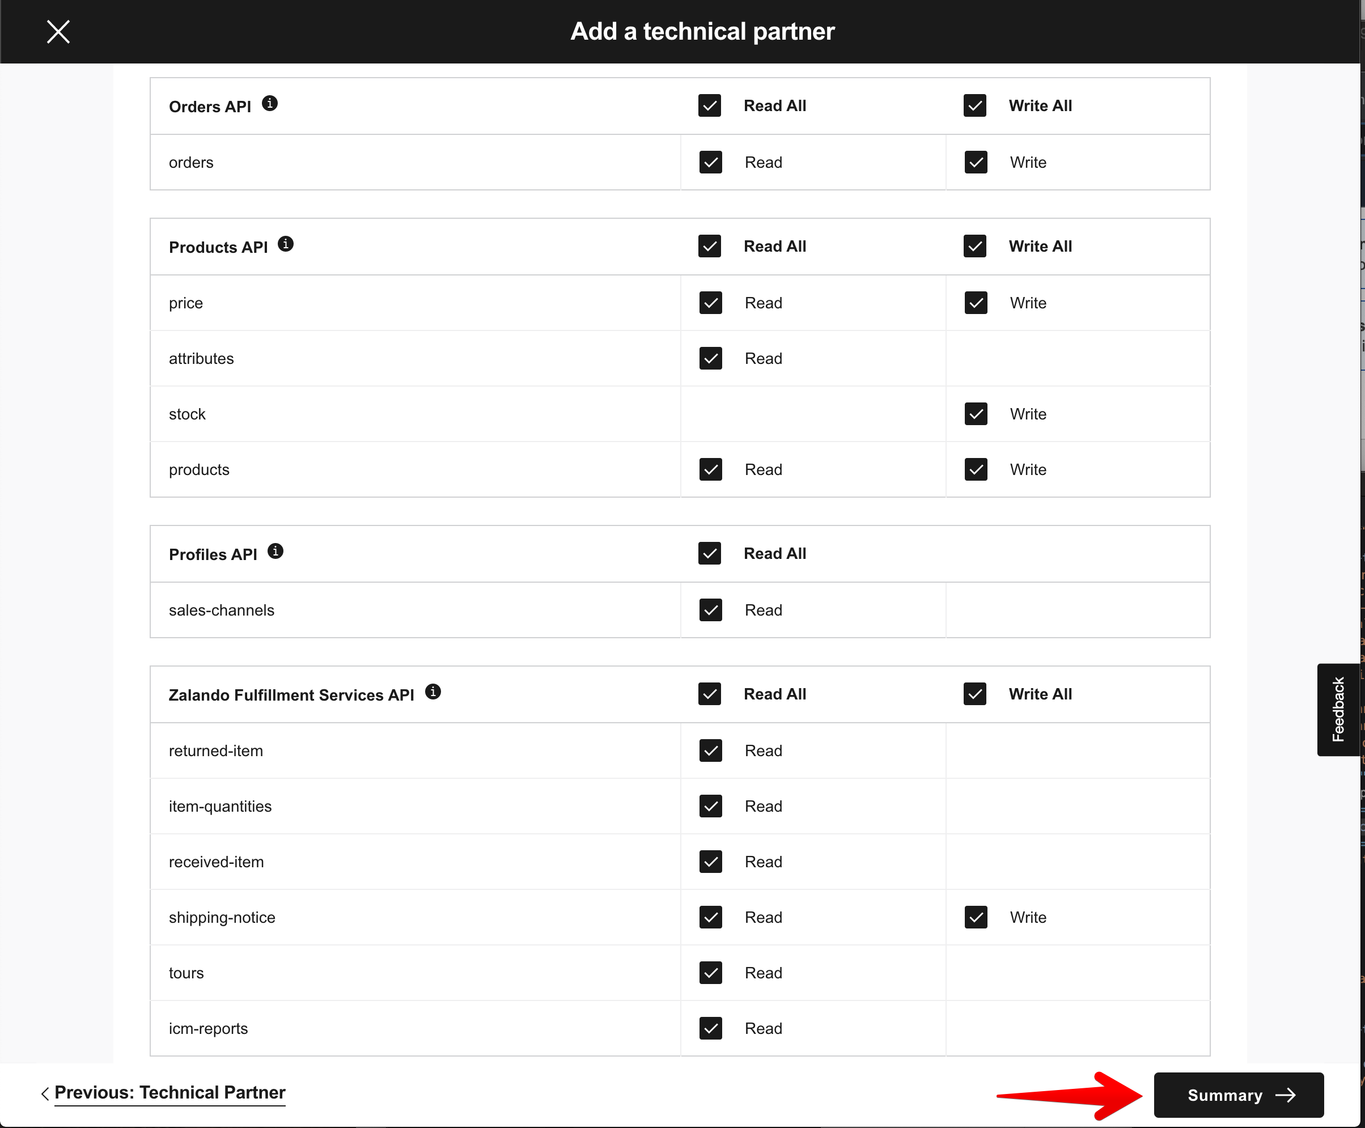Uncheck Read for icm-reports row
Screen dimensions: 1365x1128
[x=711, y=1029]
